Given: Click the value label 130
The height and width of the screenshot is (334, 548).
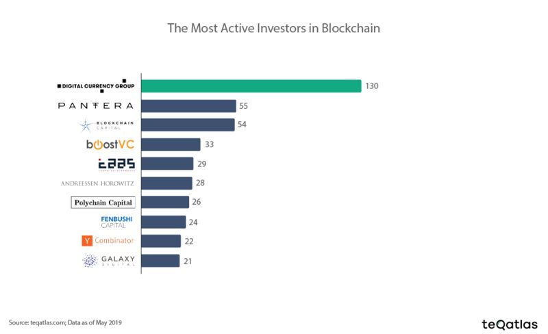Looking at the screenshot, I should (x=372, y=86).
